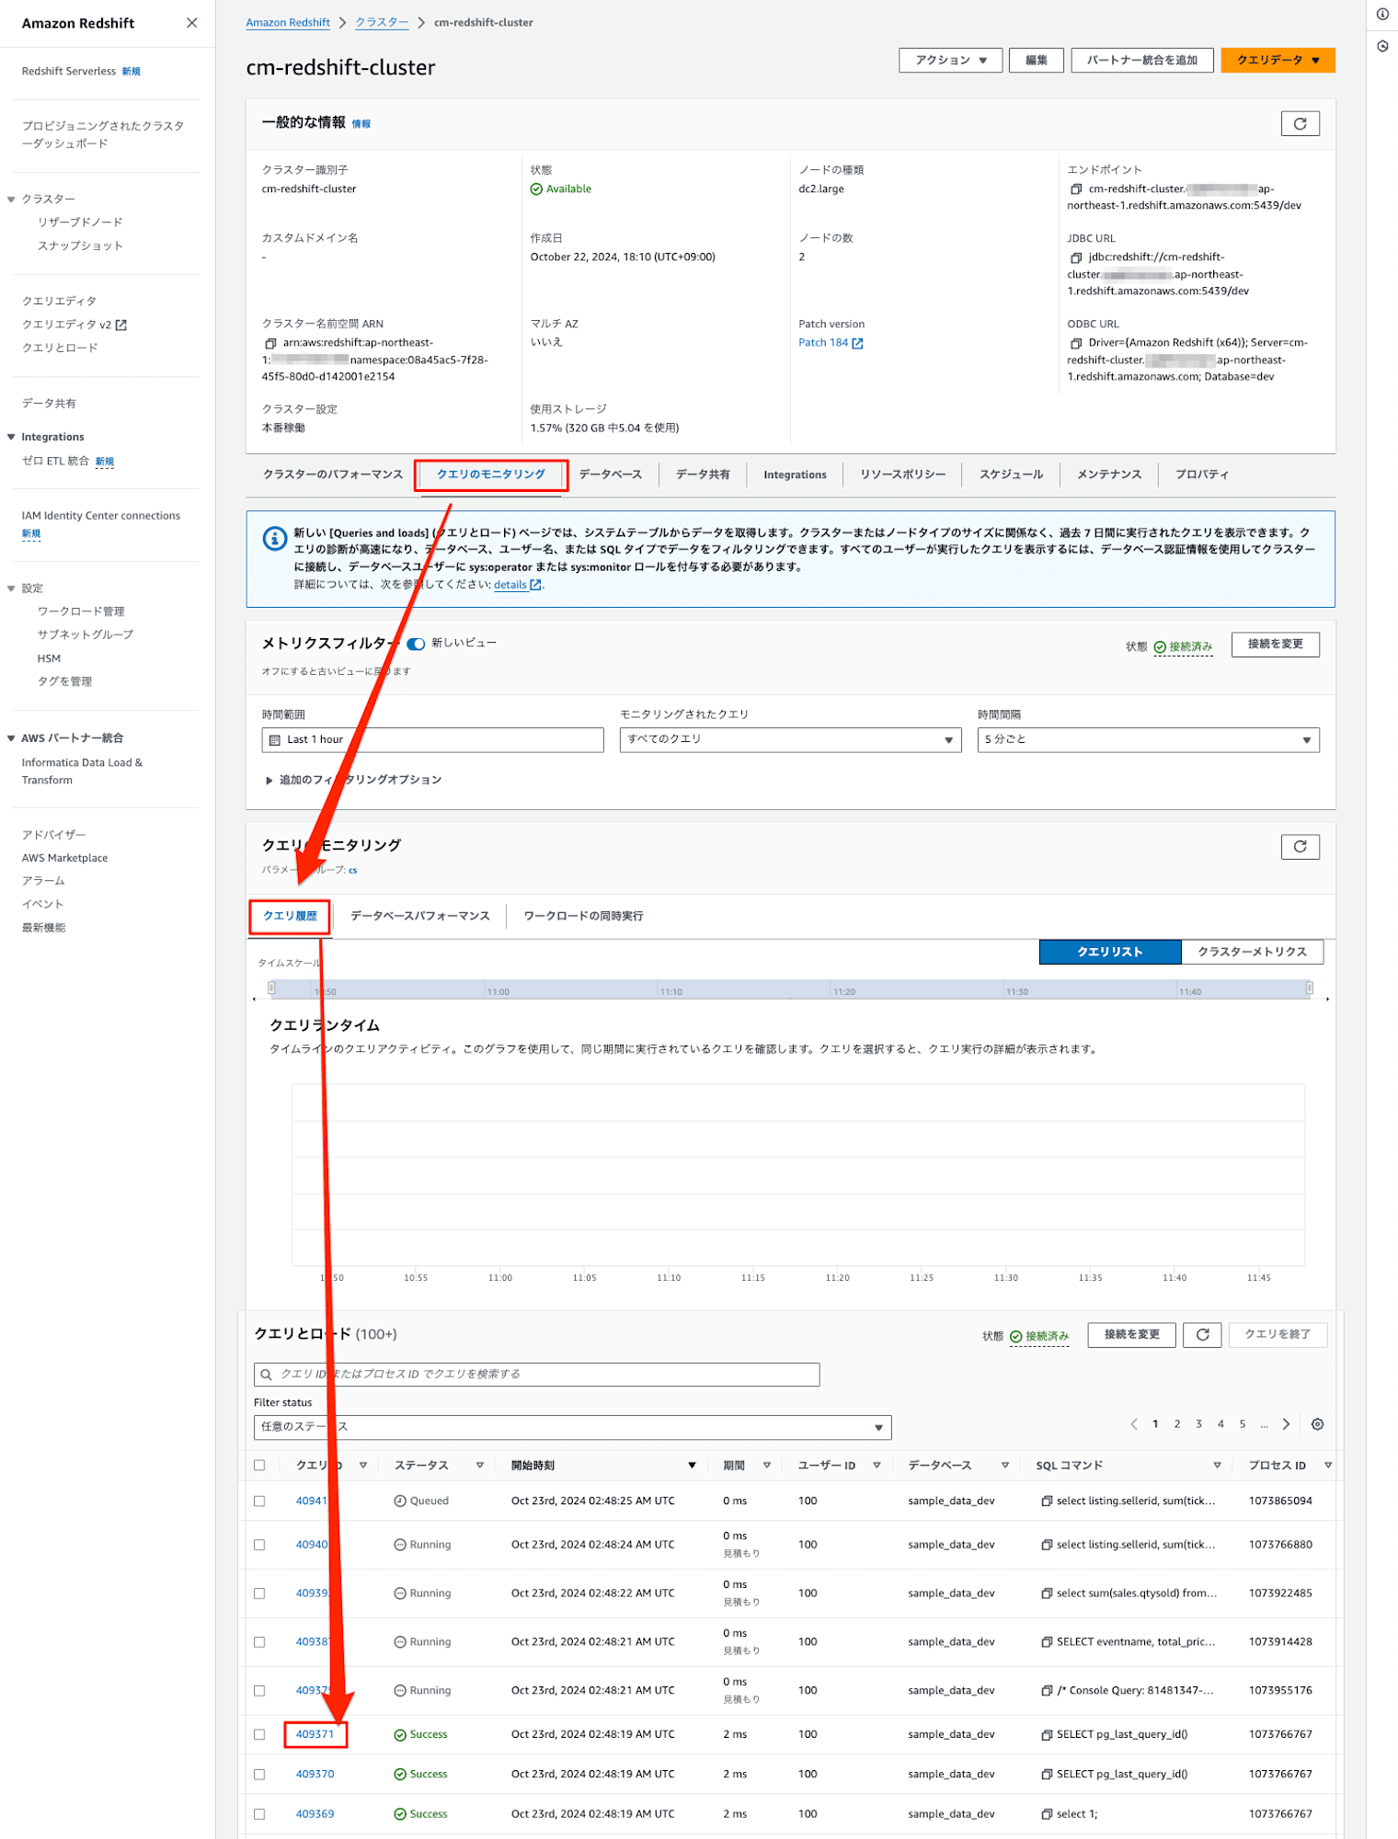Copy the cluster endpoint
1398x1839 pixels.
tap(1075, 189)
